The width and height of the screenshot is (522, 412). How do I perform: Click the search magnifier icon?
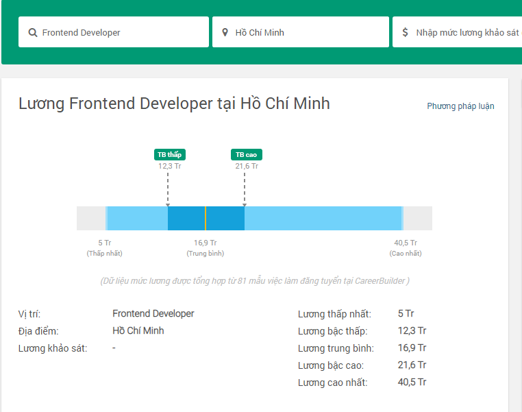coord(33,33)
